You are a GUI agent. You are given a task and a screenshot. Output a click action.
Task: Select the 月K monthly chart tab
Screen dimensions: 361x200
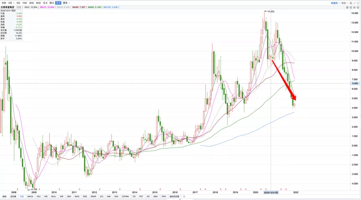pyautogui.click(x=58, y=3)
